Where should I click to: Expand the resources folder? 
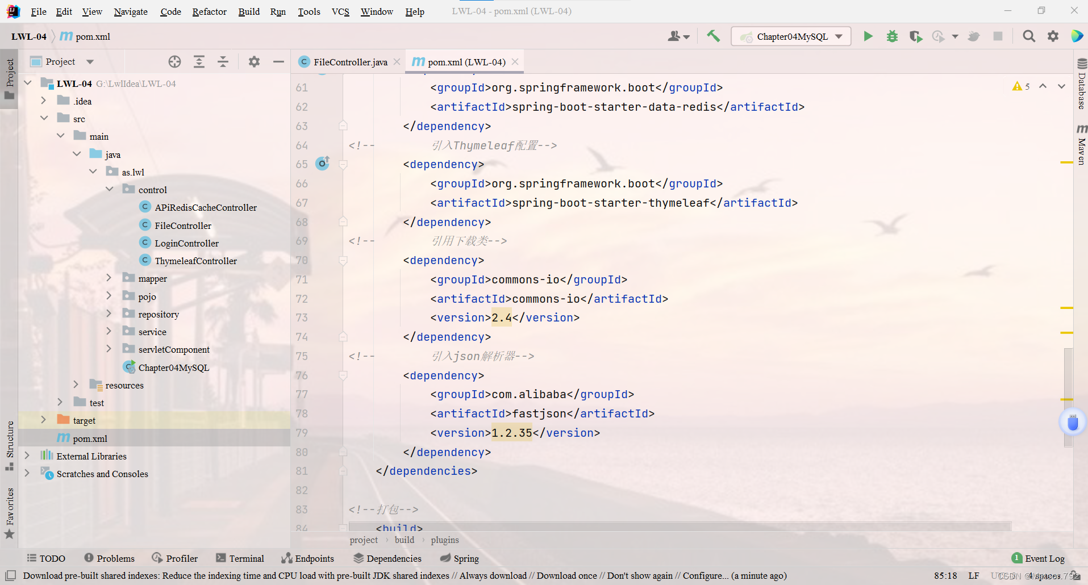pos(76,385)
